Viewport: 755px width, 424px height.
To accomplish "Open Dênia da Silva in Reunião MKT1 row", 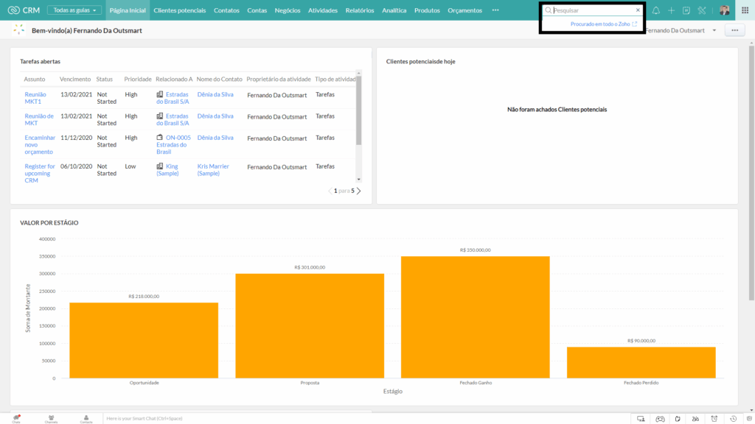I will pos(215,94).
